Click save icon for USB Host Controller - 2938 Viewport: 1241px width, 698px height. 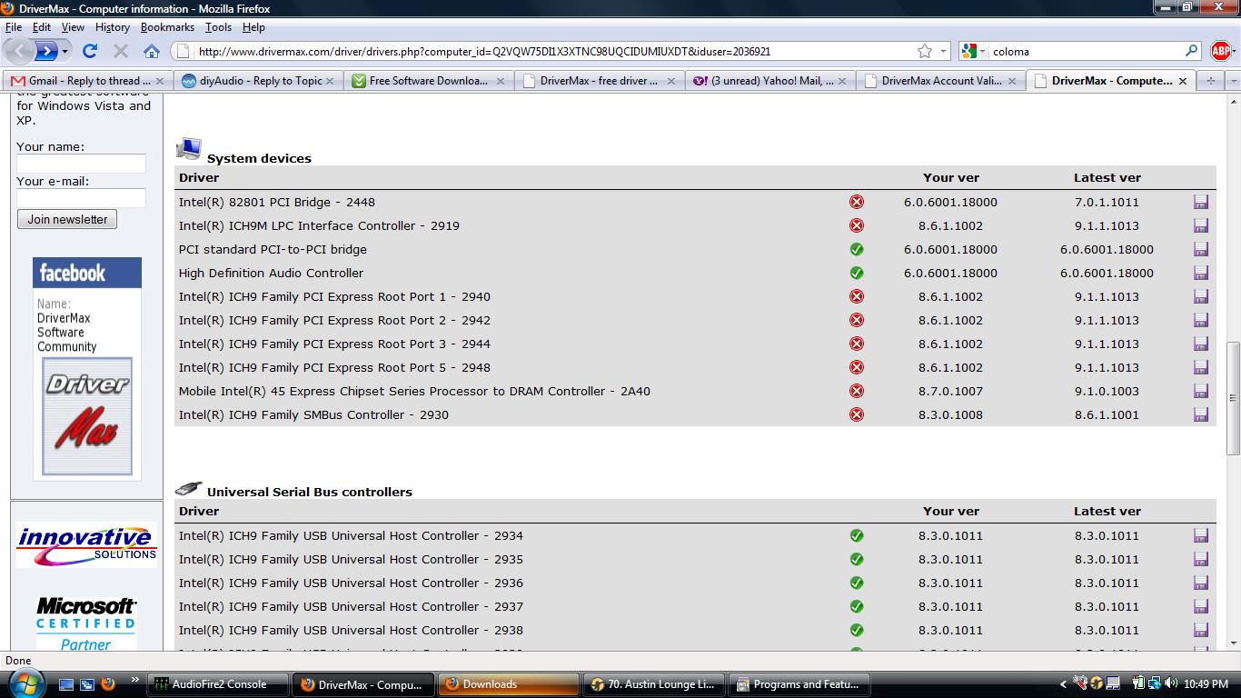1200,630
